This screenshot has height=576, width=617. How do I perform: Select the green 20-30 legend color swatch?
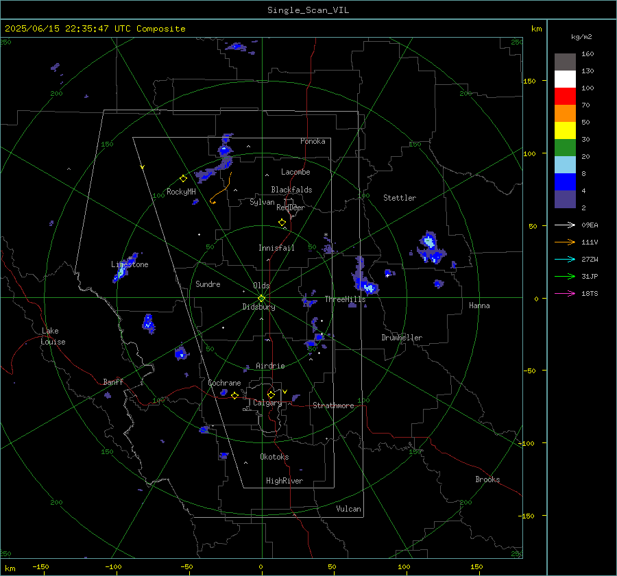[x=565, y=148]
